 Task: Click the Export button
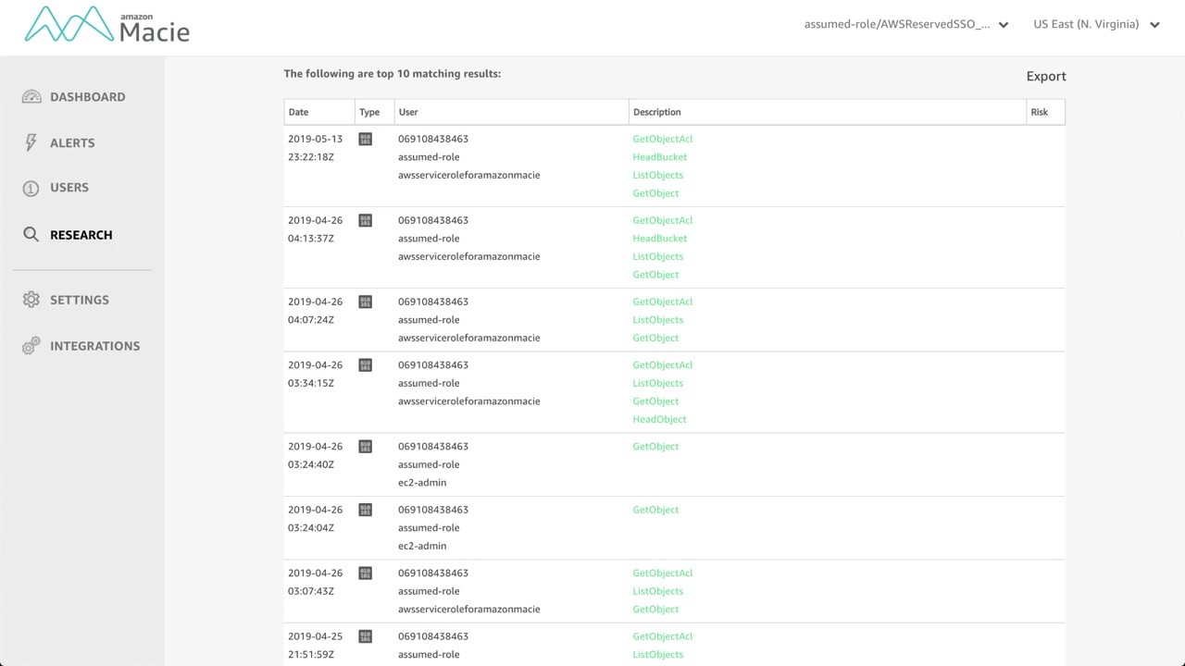tap(1046, 77)
